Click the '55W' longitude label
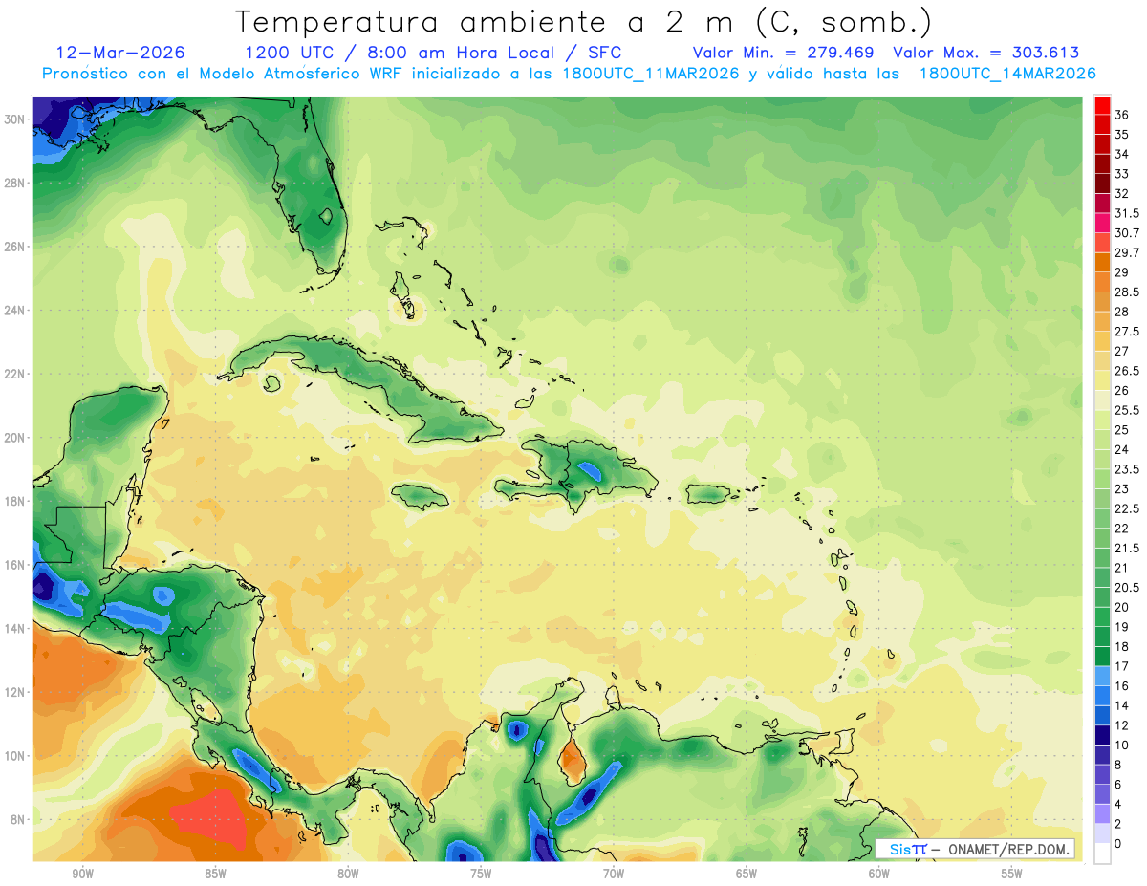Viewport: 1147px width, 886px height. coord(1012,874)
